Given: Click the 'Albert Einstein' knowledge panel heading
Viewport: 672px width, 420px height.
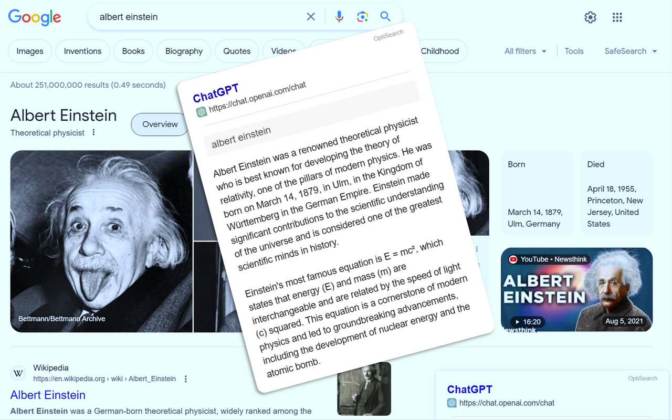Looking at the screenshot, I should tap(64, 115).
